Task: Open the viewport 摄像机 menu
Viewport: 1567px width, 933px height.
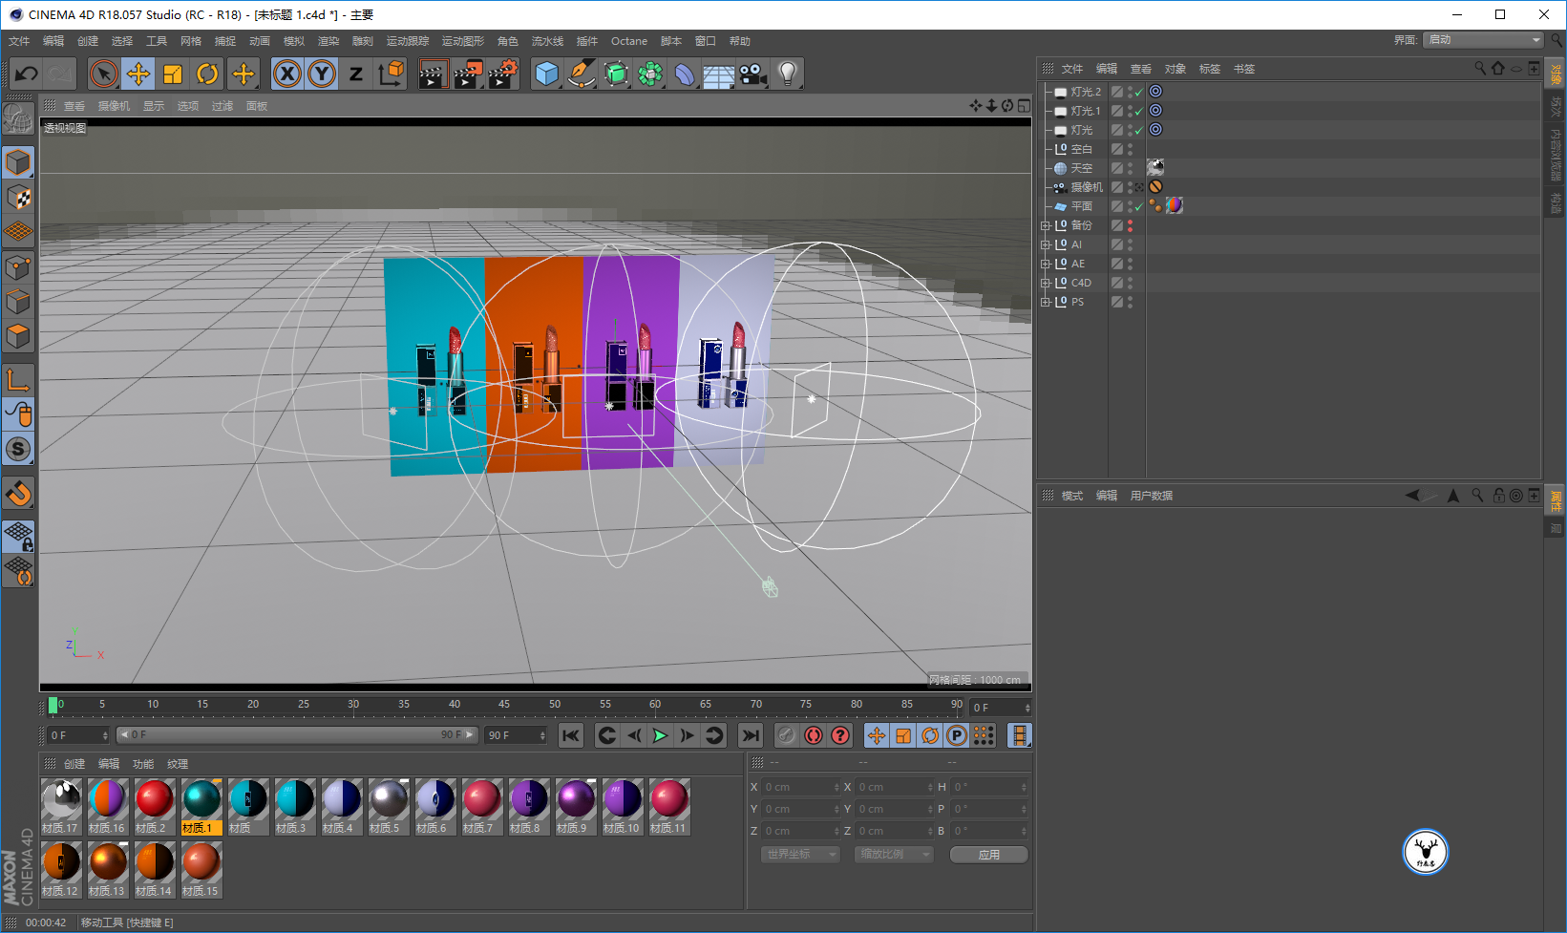Action: (x=114, y=106)
